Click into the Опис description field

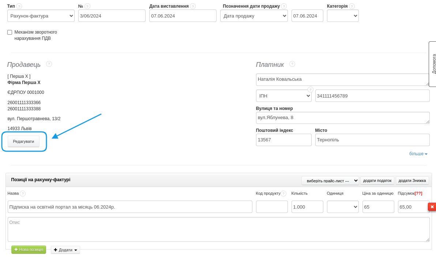(x=218, y=229)
